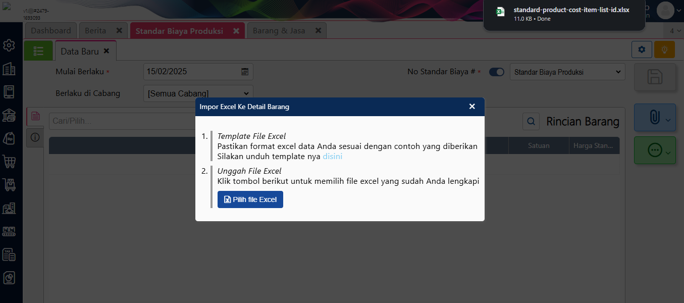684x303 pixels.
Task: Open the pie chart reports icon in the sidebar
Action: pyautogui.click(x=9, y=278)
